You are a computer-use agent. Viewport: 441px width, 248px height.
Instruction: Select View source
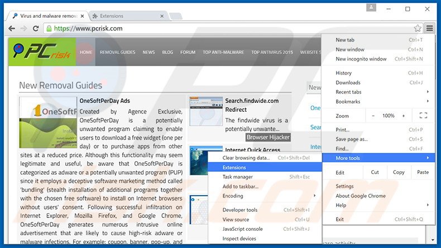click(x=265, y=220)
